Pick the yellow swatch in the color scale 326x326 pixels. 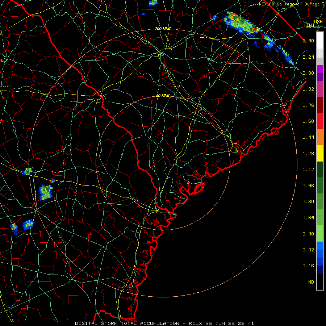320,154
